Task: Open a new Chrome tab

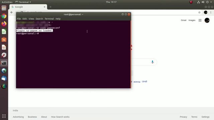Action: coord(50,7)
